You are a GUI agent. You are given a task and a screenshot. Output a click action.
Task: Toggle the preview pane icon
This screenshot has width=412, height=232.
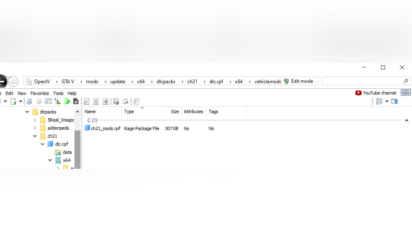pyautogui.click(x=394, y=101)
